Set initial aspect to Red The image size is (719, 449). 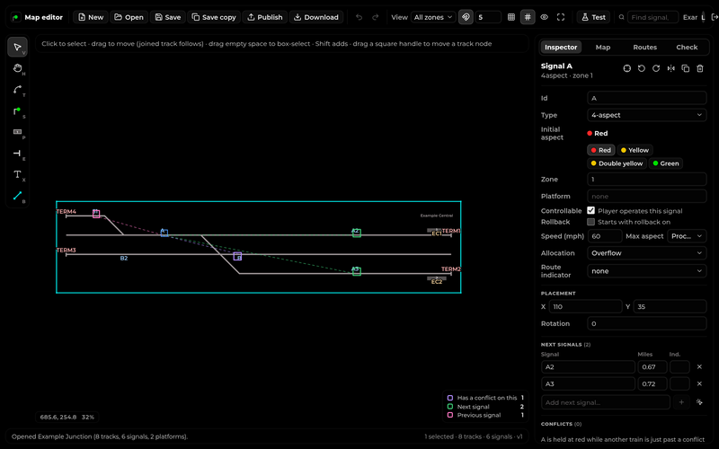[600, 150]
